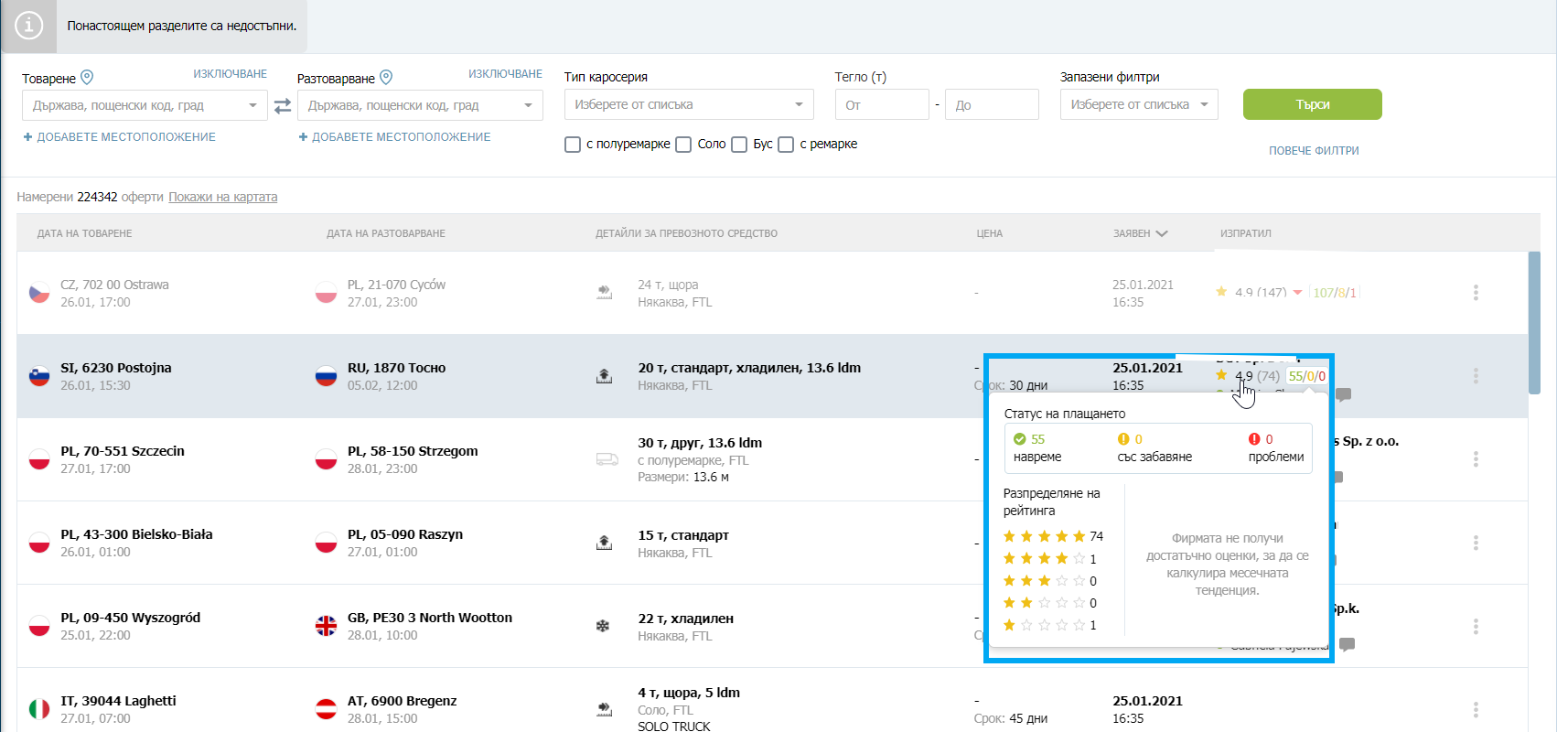
Task: Click the one-star rating row in the popup
Action: [x=1049, y=625]
